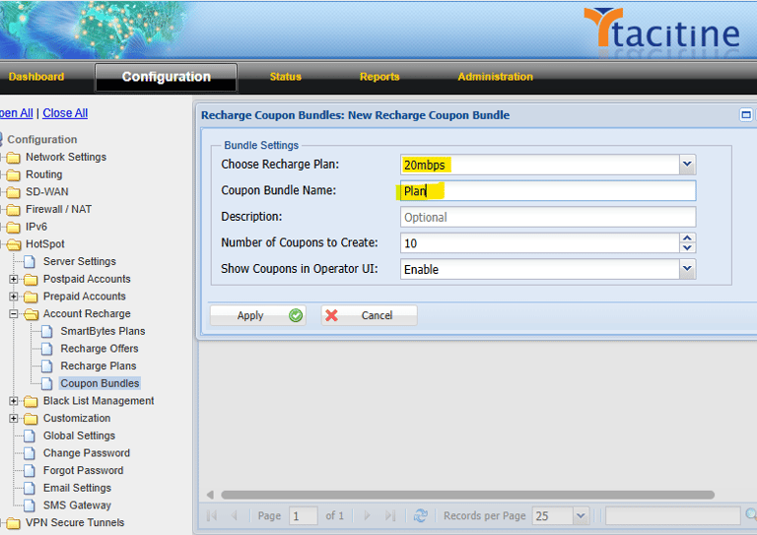Image resolution: width=757 pixels, height=535 pixels.
Task: Select the Configuration tab
Action: pyautogui.click(x=166, y=77)
